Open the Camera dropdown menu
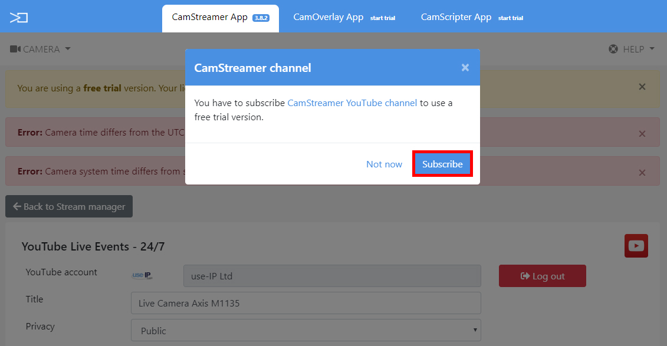 40,49
